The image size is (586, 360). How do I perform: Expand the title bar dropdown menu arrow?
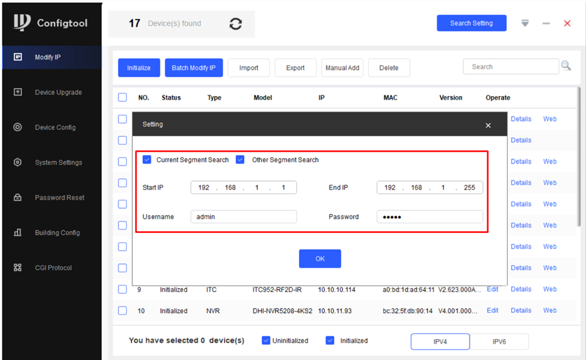[x=525, y=23]
